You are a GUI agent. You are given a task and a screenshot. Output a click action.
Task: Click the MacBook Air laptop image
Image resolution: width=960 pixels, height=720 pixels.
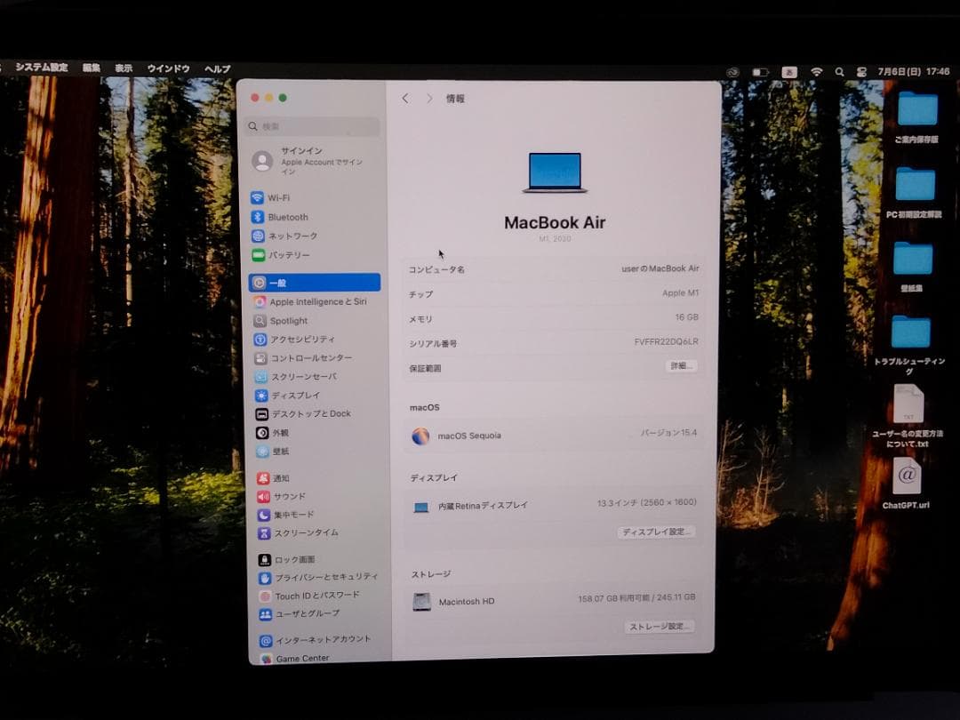coord(555,172)
